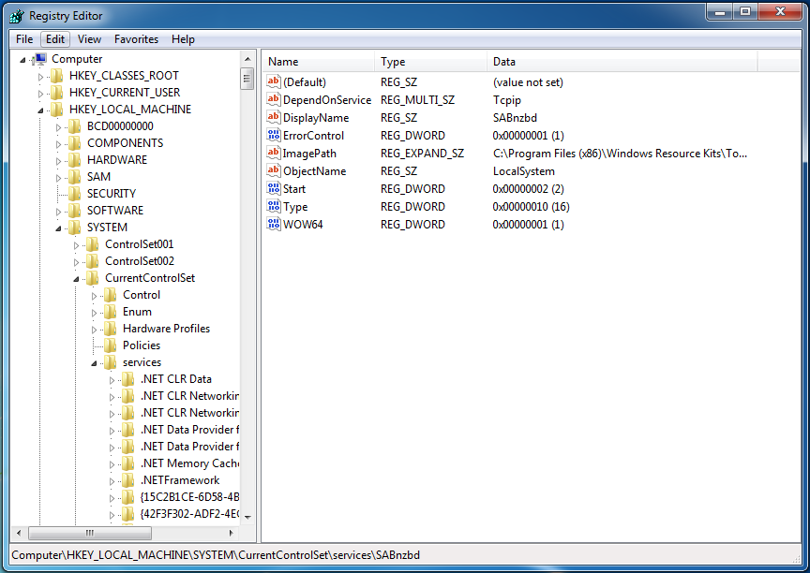Viewport: 810px width, 573px height.
Task: Collapse the Computer root node
Action: pyautogui.click(x=22, y=60)
